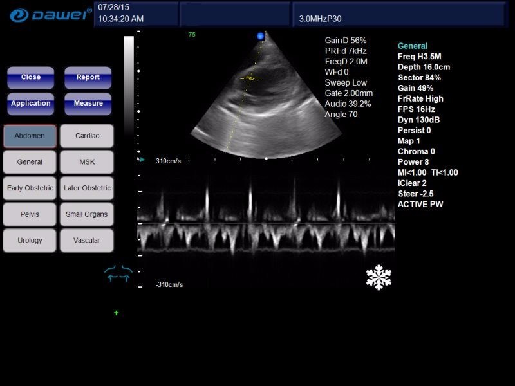This screenshot has width=515, height=386.
Task: Open the Measure tools
Action: click(x=88, y=104)
